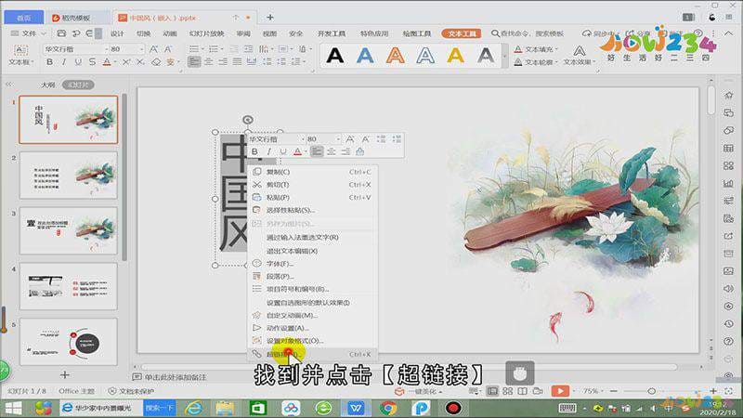Viewport: 743px width, 418px height.
Task: Apply the blue A text style
Action: click(x=365, y=56)
